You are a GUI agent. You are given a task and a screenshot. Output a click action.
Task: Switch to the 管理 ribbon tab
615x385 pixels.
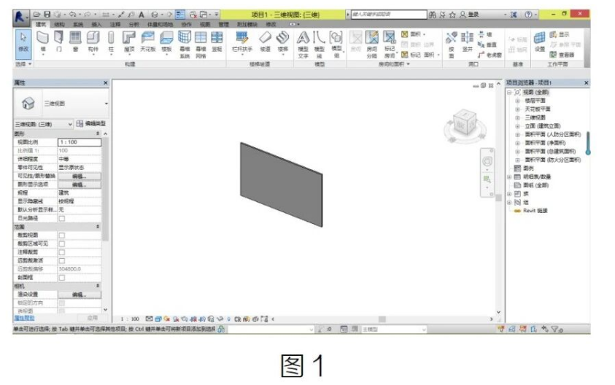click(223, 24)
